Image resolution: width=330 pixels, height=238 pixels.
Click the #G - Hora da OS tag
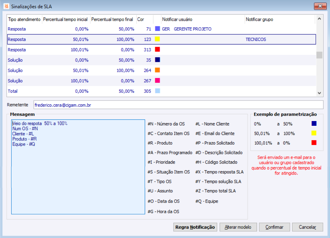click(163, 212)
